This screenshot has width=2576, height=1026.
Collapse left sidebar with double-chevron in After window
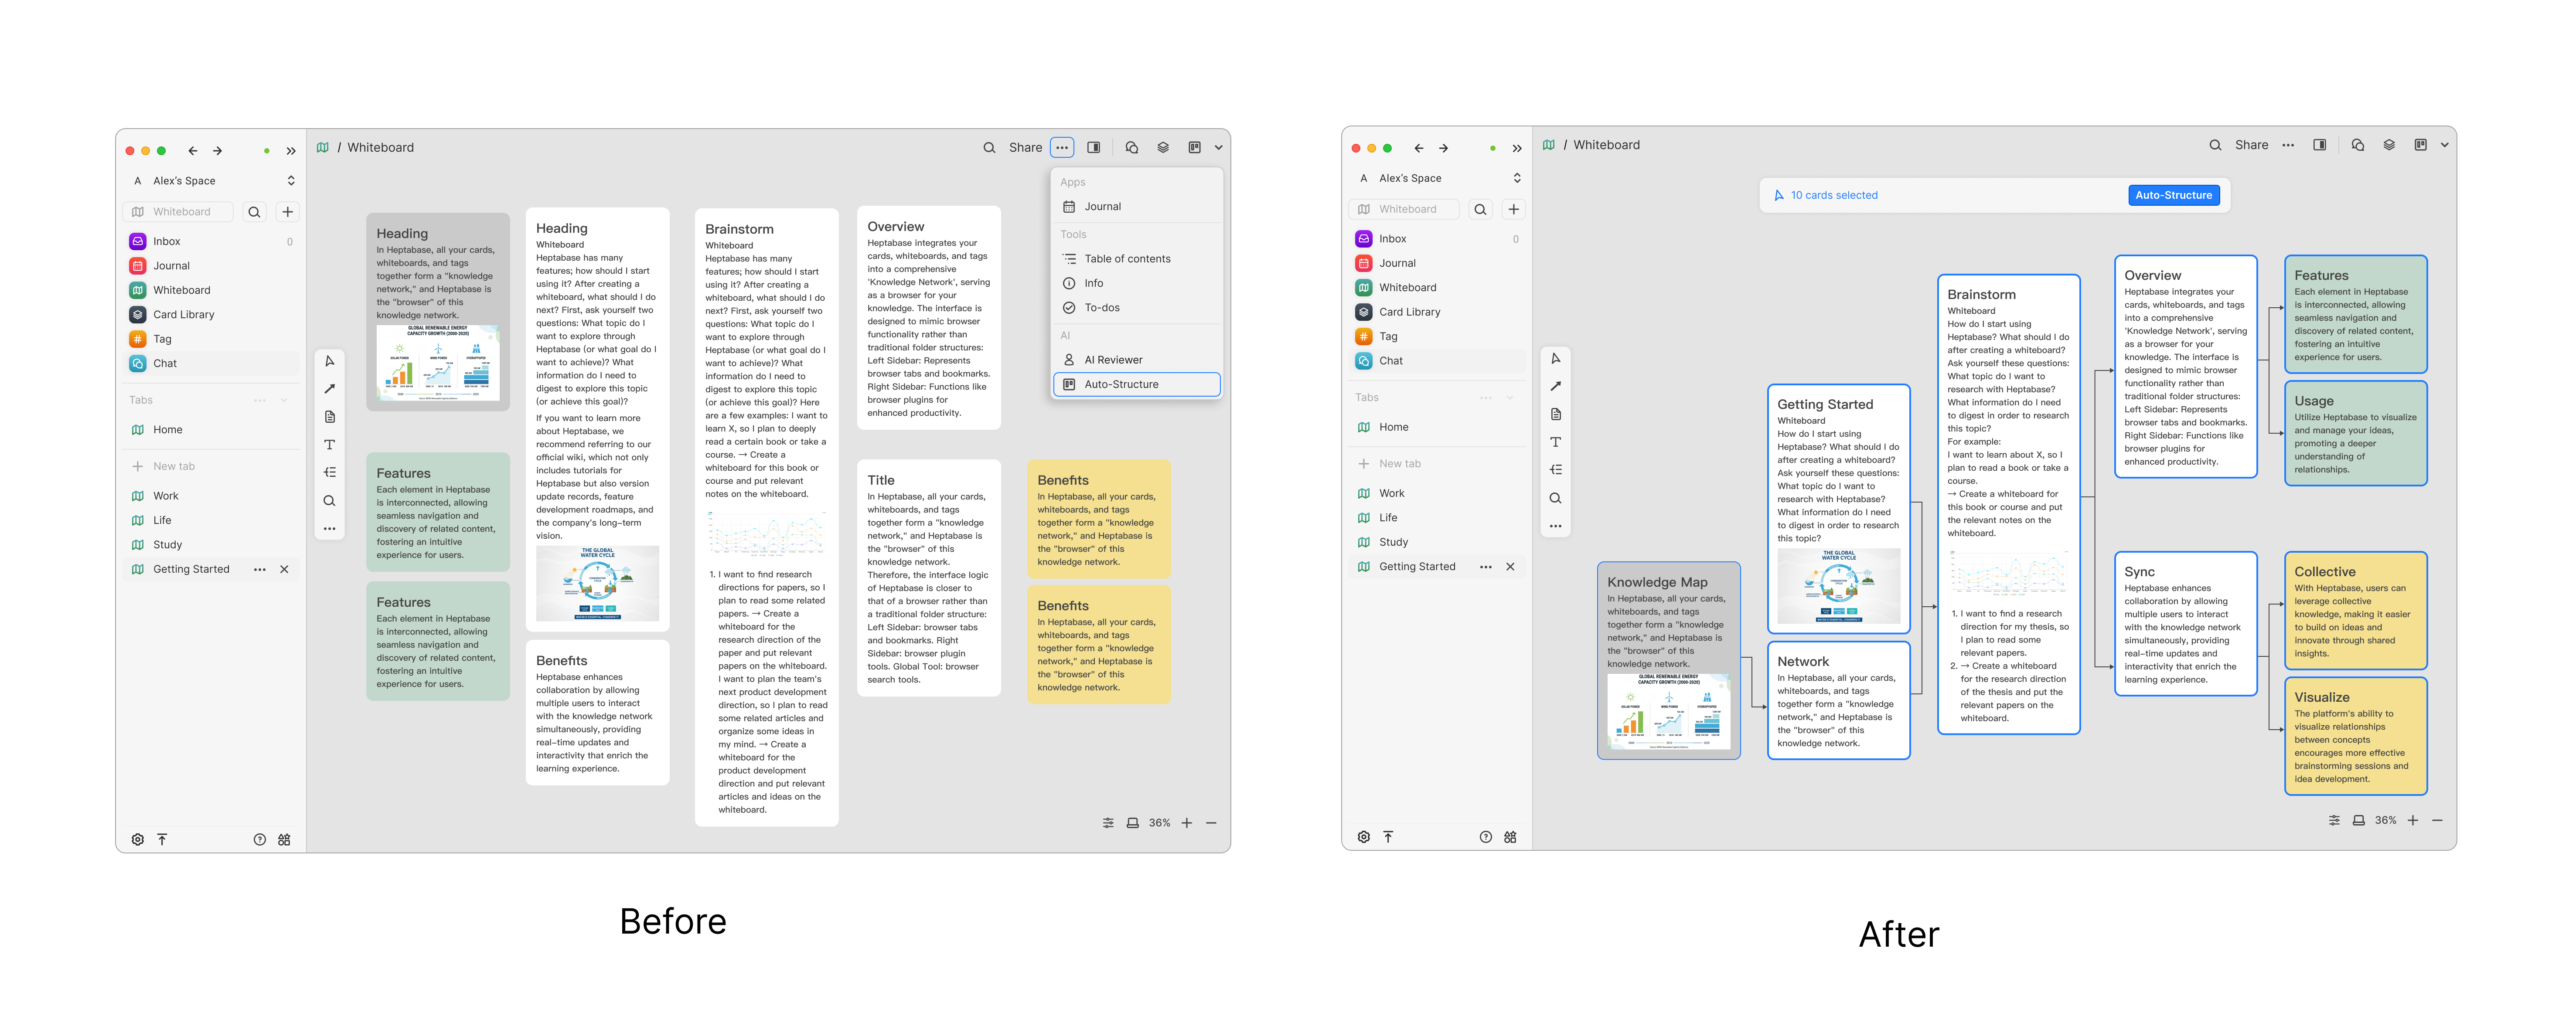click(1517, 148)
